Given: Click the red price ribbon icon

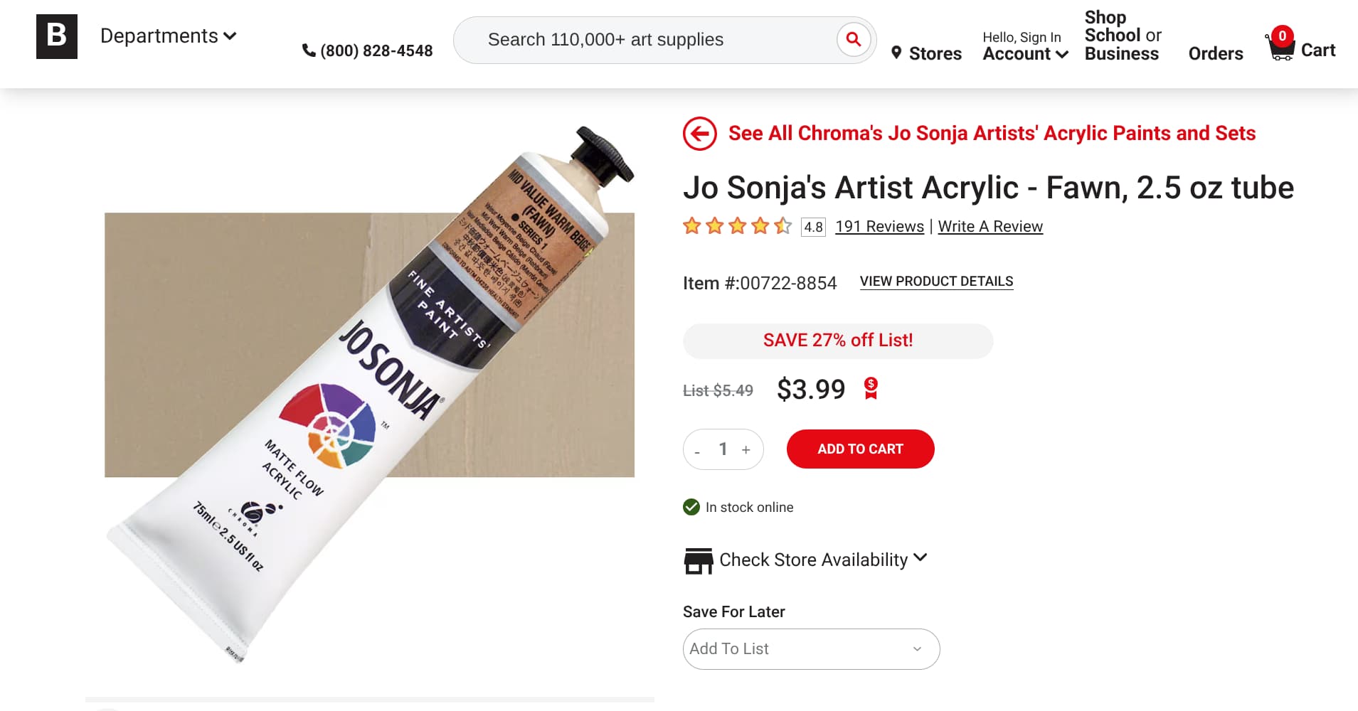Looking at the screenshot, I should pyautogui.click(x=871, y=388).
